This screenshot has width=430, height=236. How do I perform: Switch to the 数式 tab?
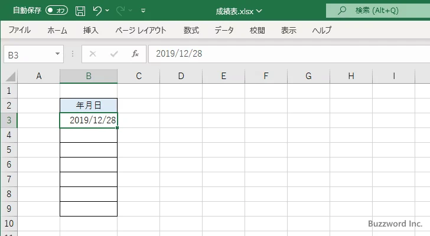coord(191,30)
